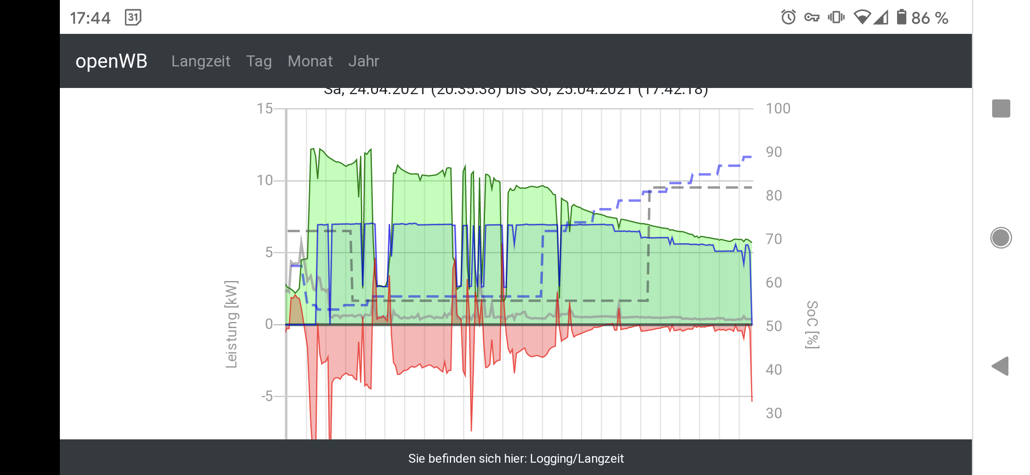Click the chart date range title
Image resolution: width=1030 pixels, height=475 pixels.
coord(516,91)
